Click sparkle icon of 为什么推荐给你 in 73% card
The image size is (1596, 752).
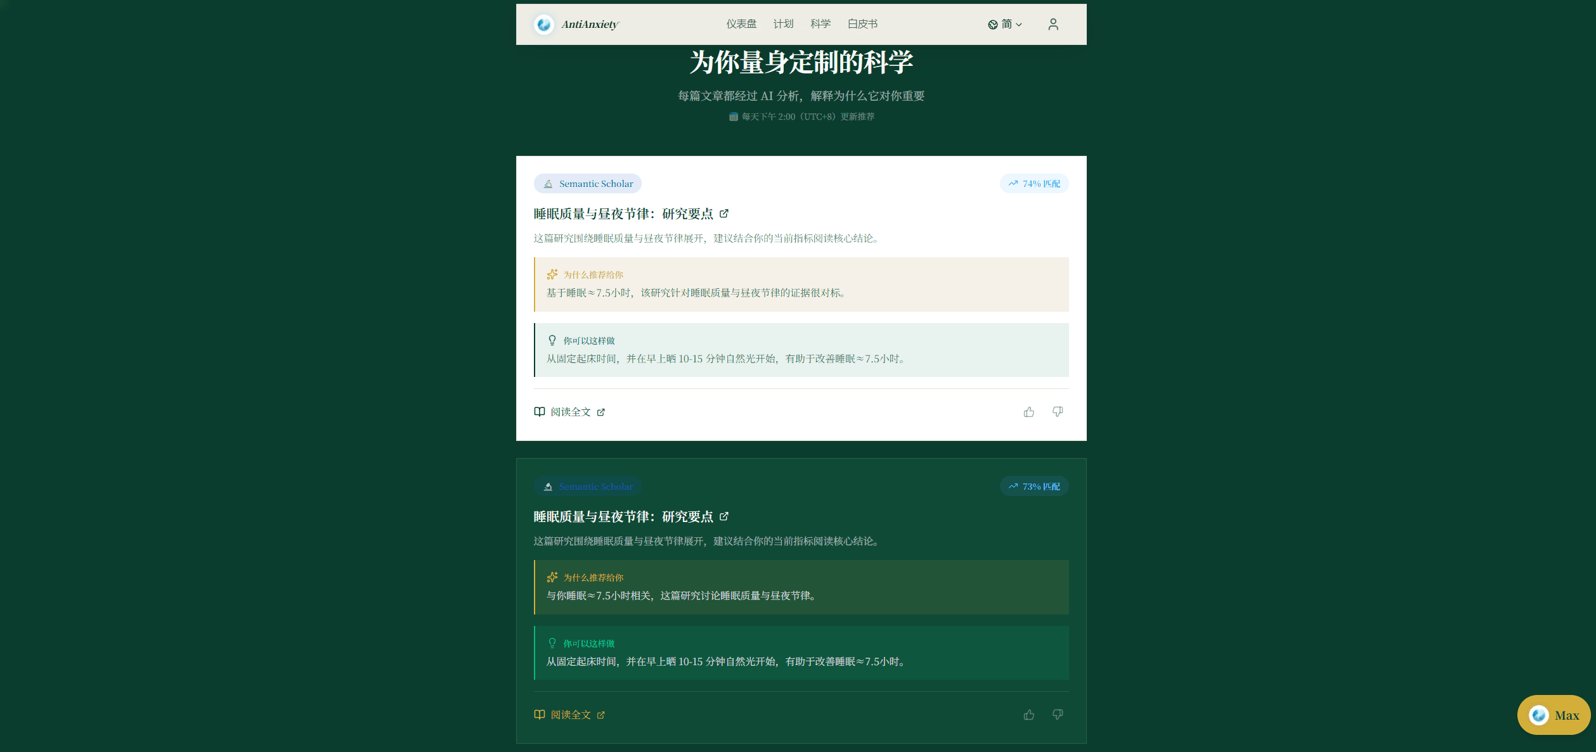point(552,577)
